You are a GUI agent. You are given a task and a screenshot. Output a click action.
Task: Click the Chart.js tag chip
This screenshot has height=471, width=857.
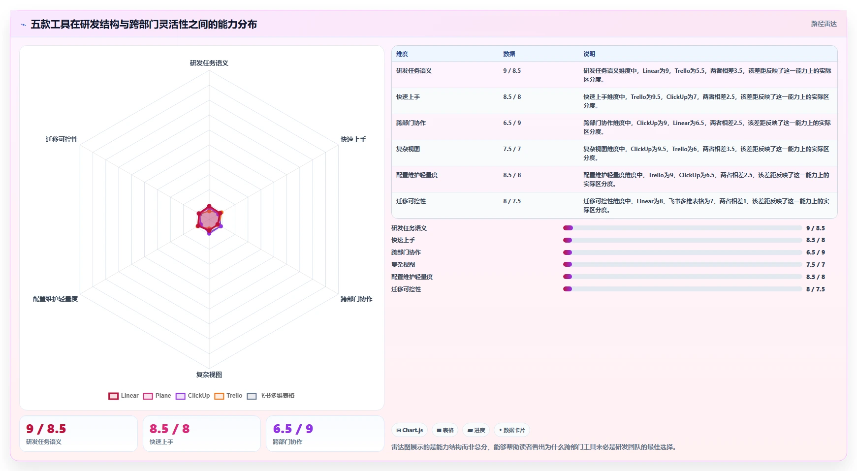[410, 430]
